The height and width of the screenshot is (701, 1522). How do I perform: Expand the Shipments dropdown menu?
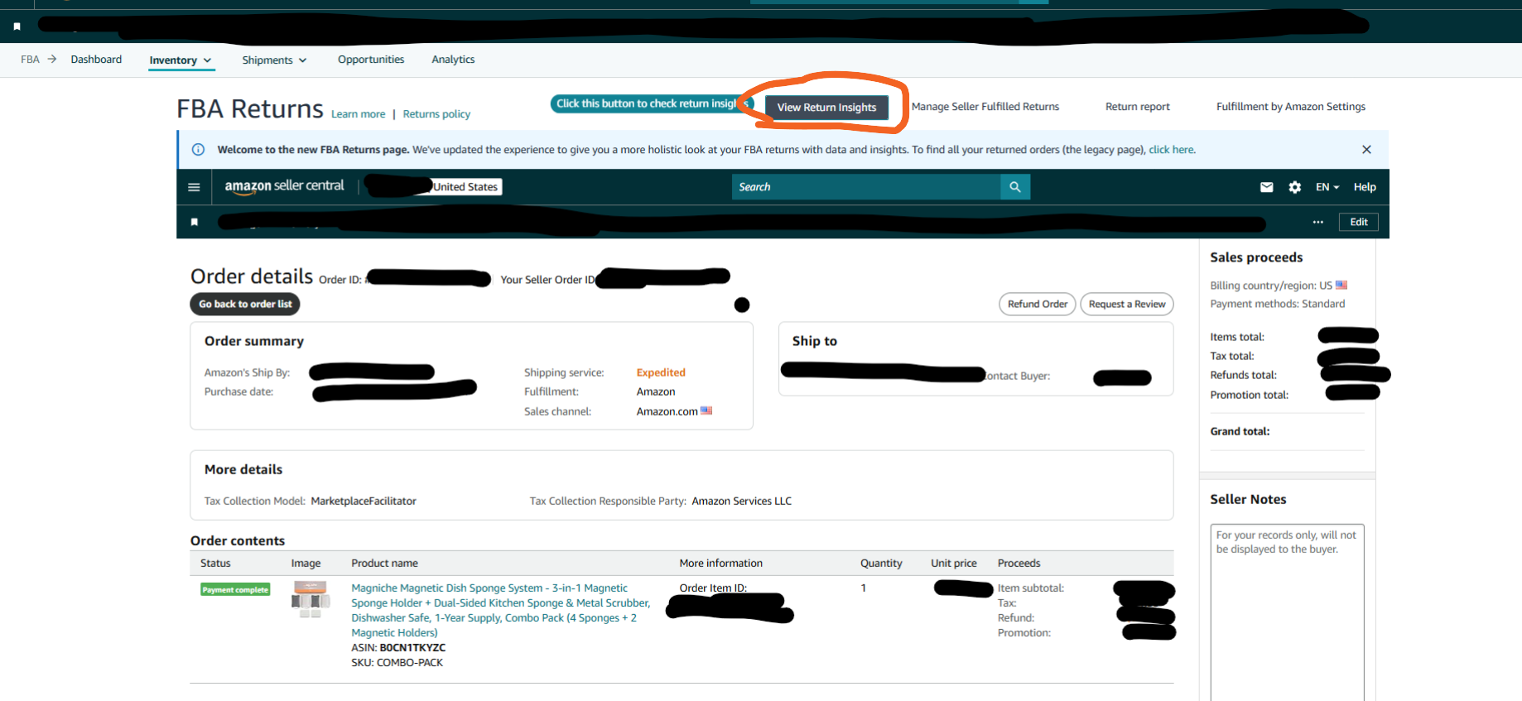[x=274, y=60]
